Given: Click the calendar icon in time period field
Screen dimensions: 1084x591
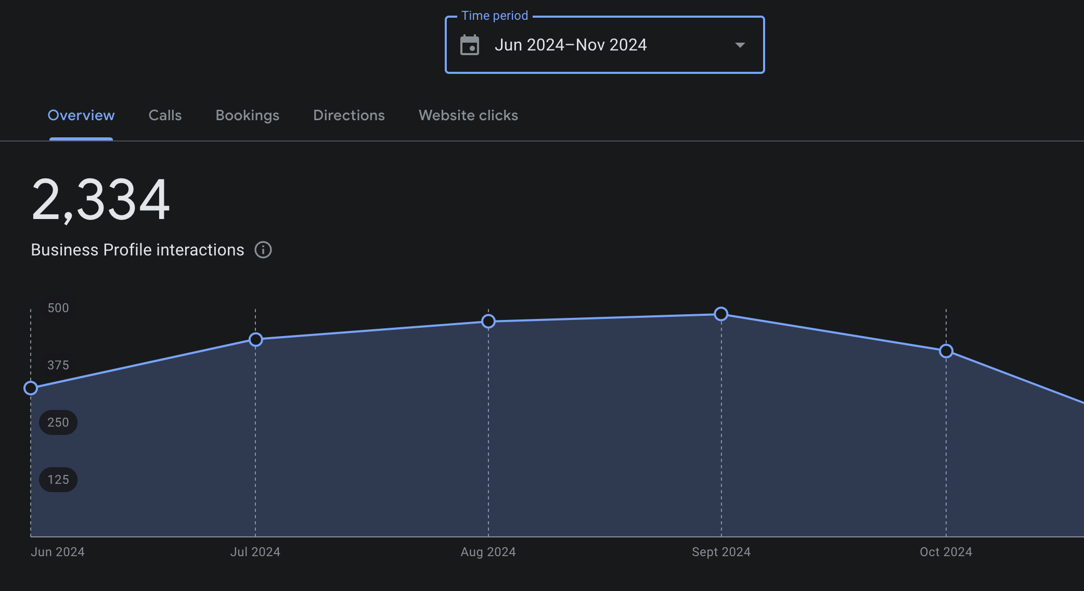Looking at the screenshot, I should (x=470, y=45).
